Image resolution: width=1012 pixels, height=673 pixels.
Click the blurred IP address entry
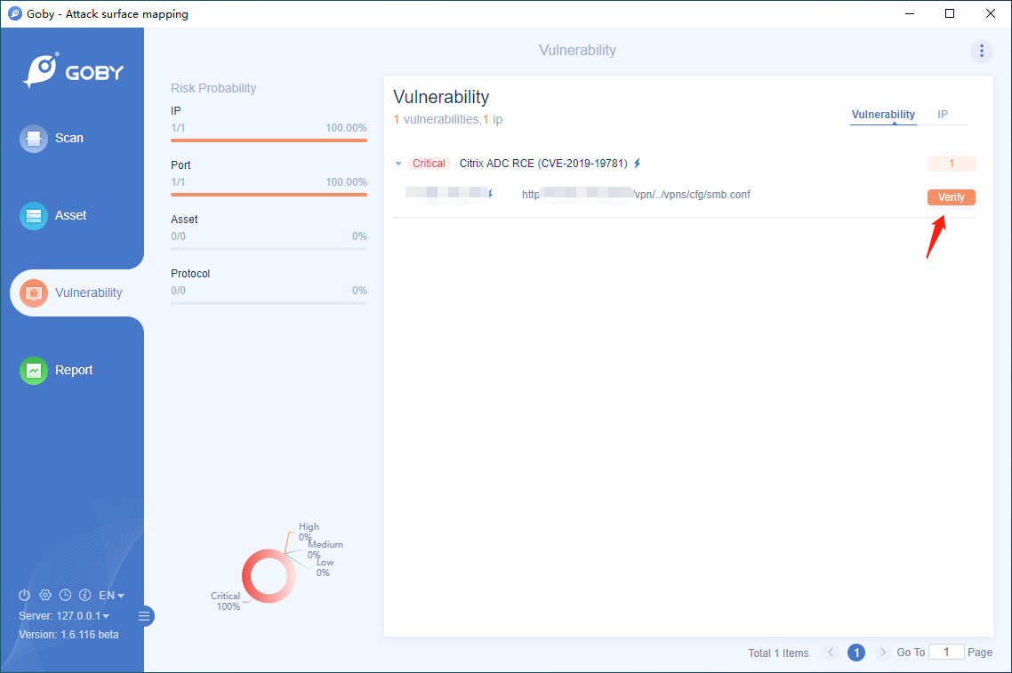(446, 192)
